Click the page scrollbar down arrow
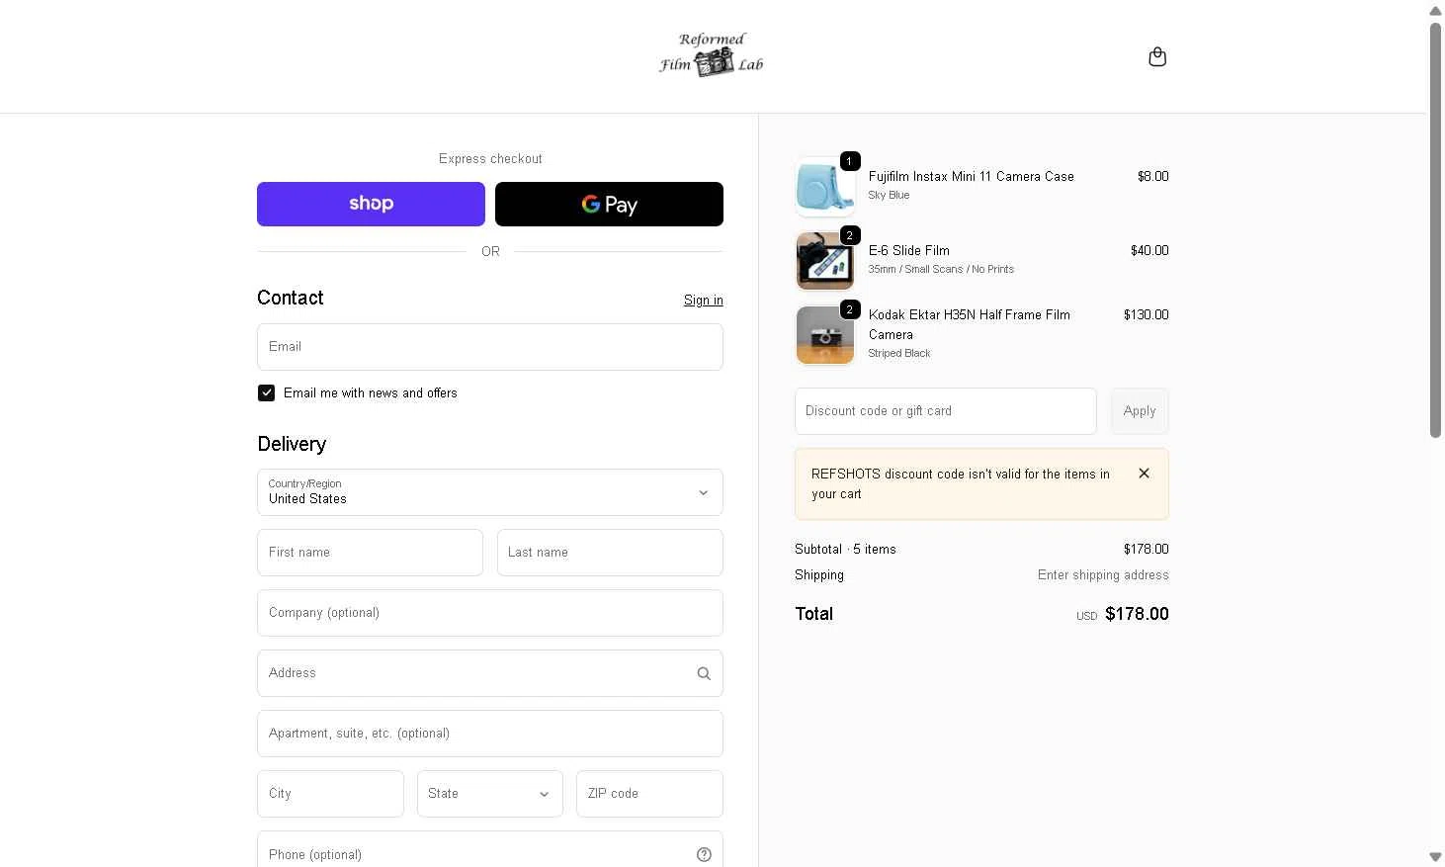 (x=1435, y=857)
